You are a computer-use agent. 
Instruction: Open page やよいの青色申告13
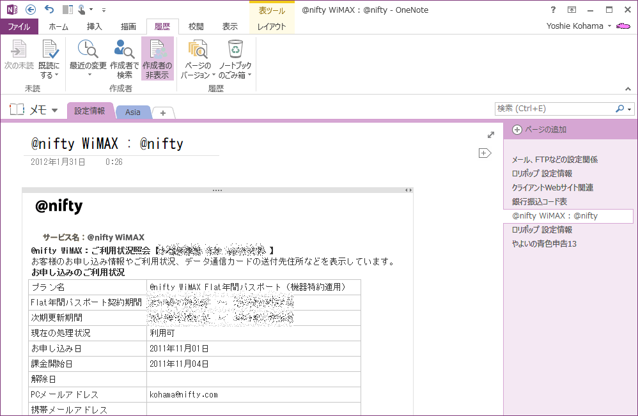544,244
